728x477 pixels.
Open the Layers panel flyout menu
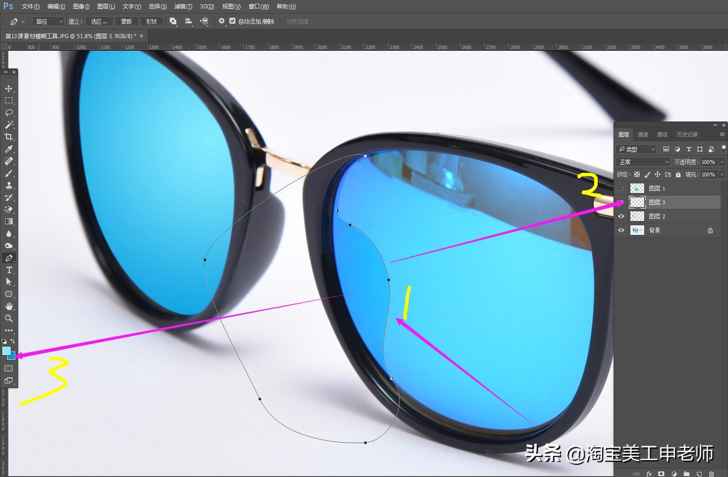coord(722,134)
